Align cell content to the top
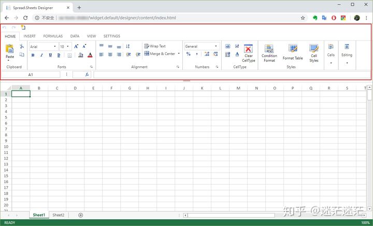Image resolution: width=373 pixels, height=226 pixels. (x=102, y=46)
